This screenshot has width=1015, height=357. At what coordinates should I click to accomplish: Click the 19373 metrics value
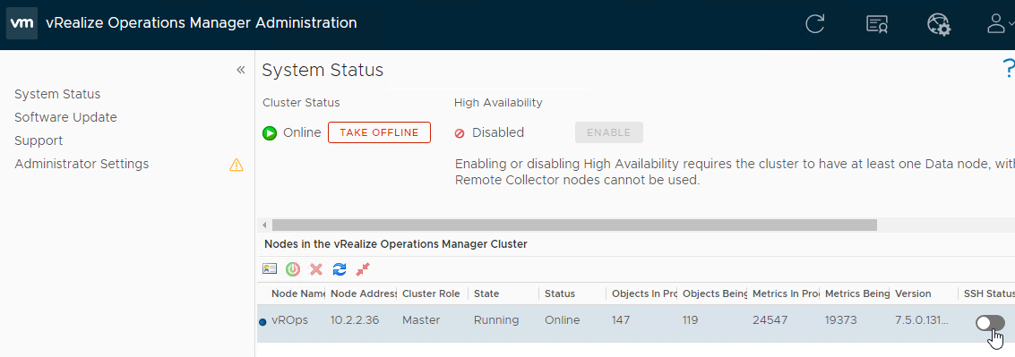(x=841, y=320)
